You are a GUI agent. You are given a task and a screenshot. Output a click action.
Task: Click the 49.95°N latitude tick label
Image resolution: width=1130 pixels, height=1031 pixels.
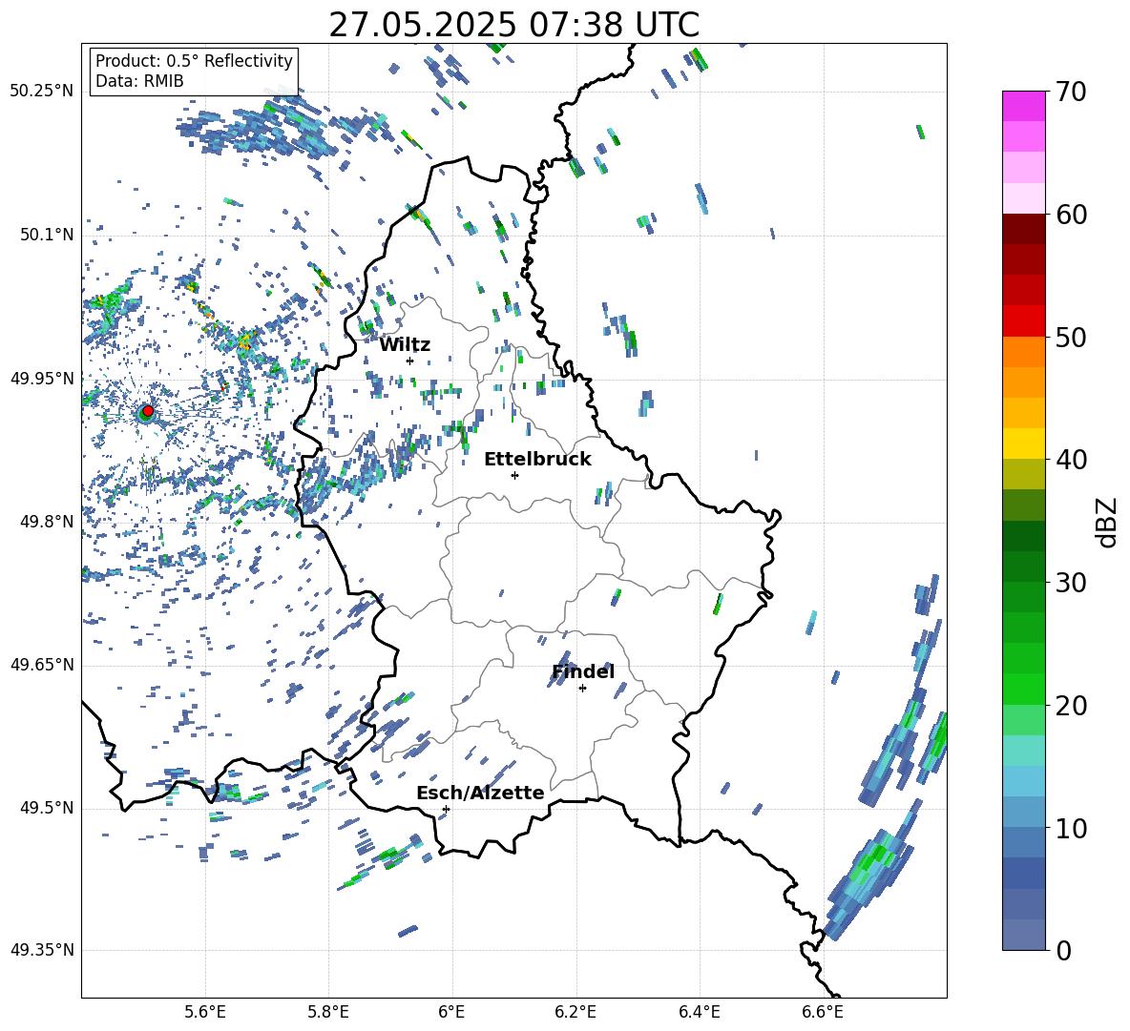[x=42, y=378]
